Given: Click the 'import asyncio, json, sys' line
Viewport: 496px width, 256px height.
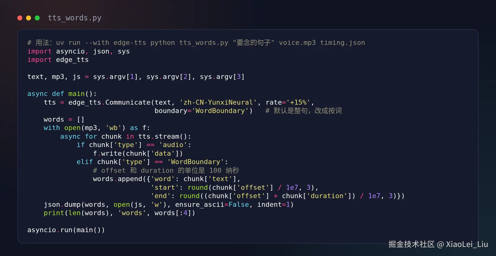Looking at the screenshot, I should [x=78, y=51].
